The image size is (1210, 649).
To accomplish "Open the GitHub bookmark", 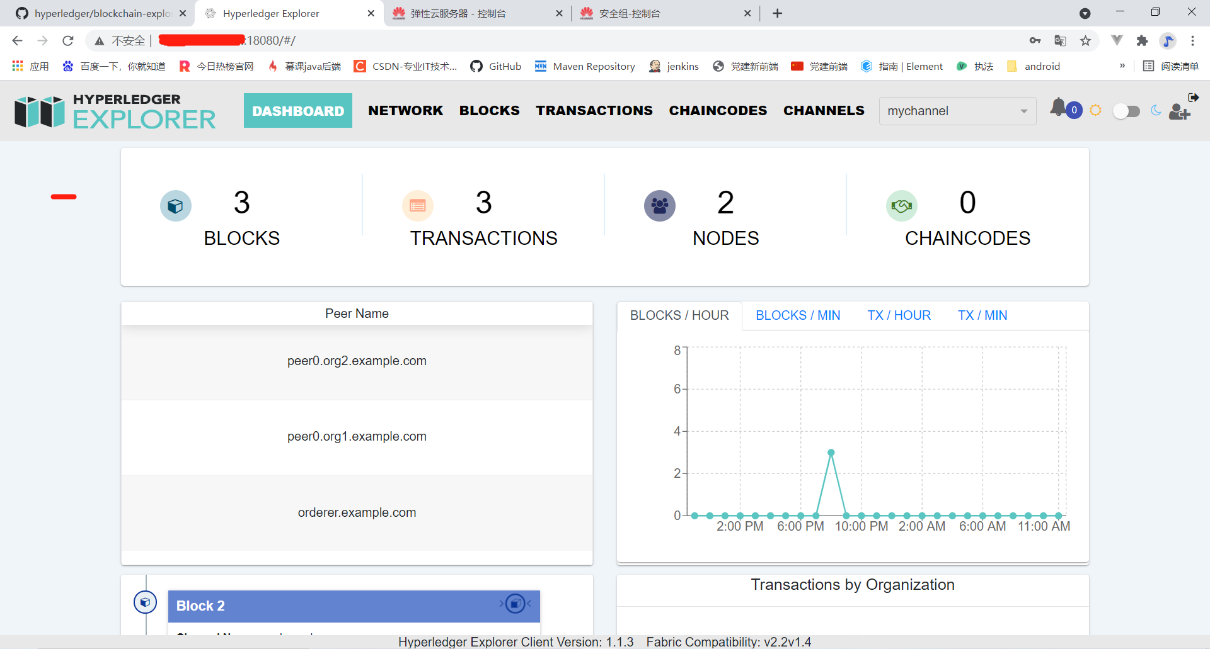I will 496,66.
